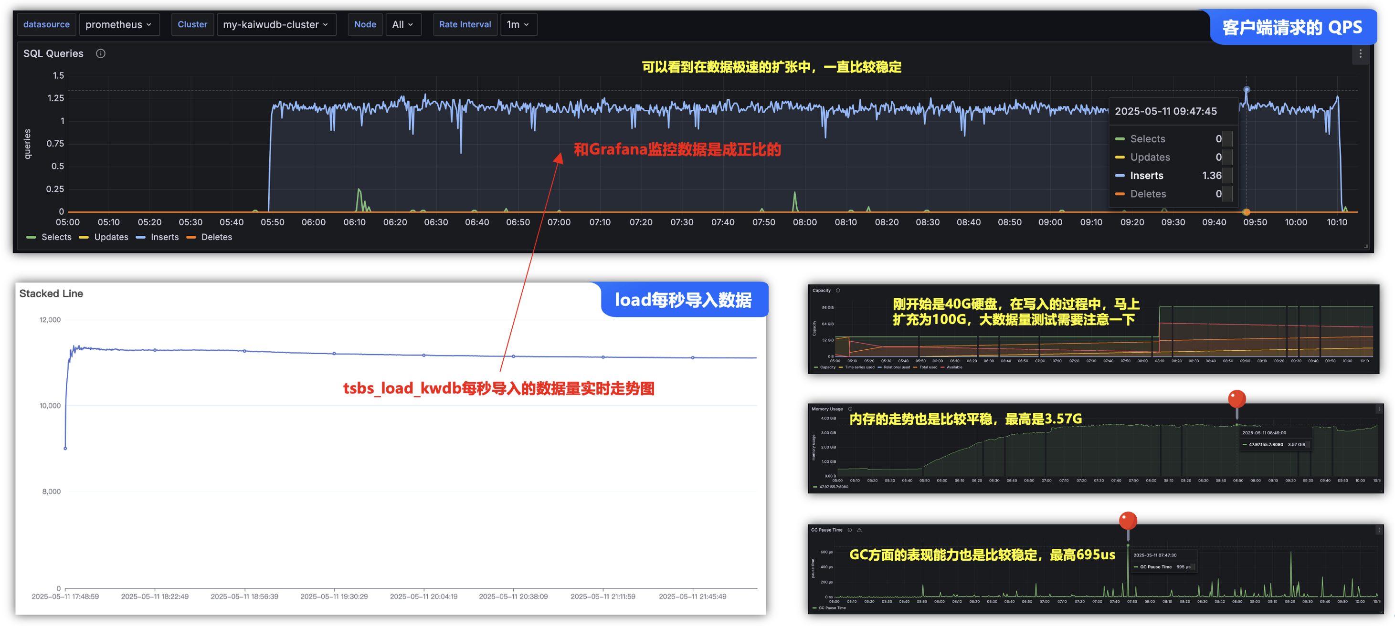Open the prometheus datasource dropdown

coord(119,24)
